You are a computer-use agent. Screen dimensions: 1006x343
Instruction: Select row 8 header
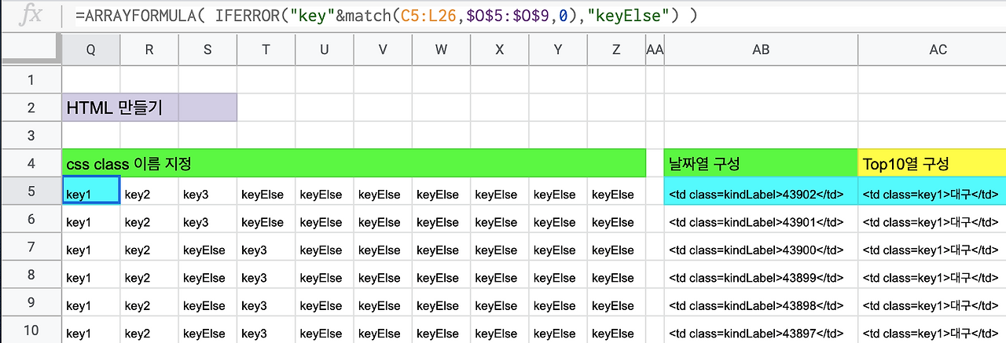[x=31, y=275]
